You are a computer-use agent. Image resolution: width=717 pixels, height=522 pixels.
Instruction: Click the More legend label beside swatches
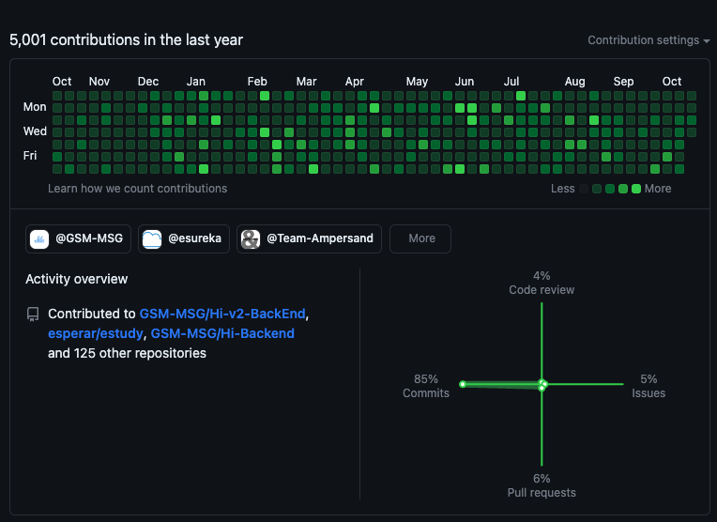658,189
